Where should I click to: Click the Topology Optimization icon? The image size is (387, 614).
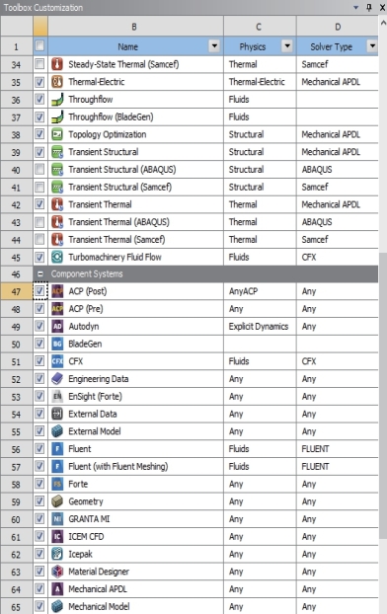(x=57, y=134)
